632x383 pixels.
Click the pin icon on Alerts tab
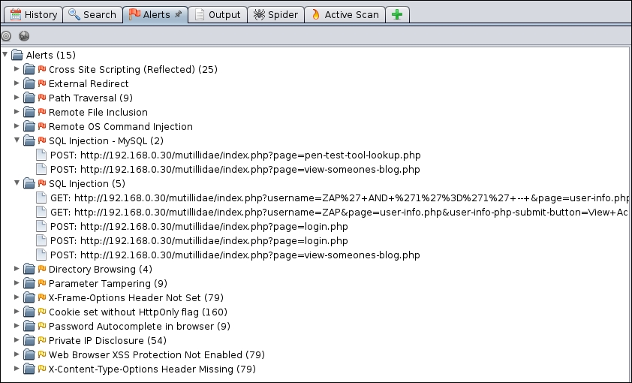(x=178, y=14)
